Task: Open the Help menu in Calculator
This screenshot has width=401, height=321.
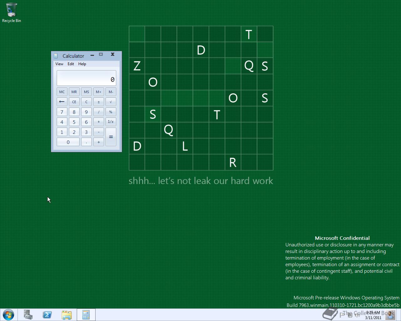Action: point(82,64)
